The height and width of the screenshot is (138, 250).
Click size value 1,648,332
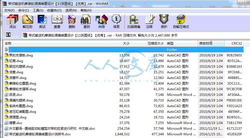[x=122, y=134]
